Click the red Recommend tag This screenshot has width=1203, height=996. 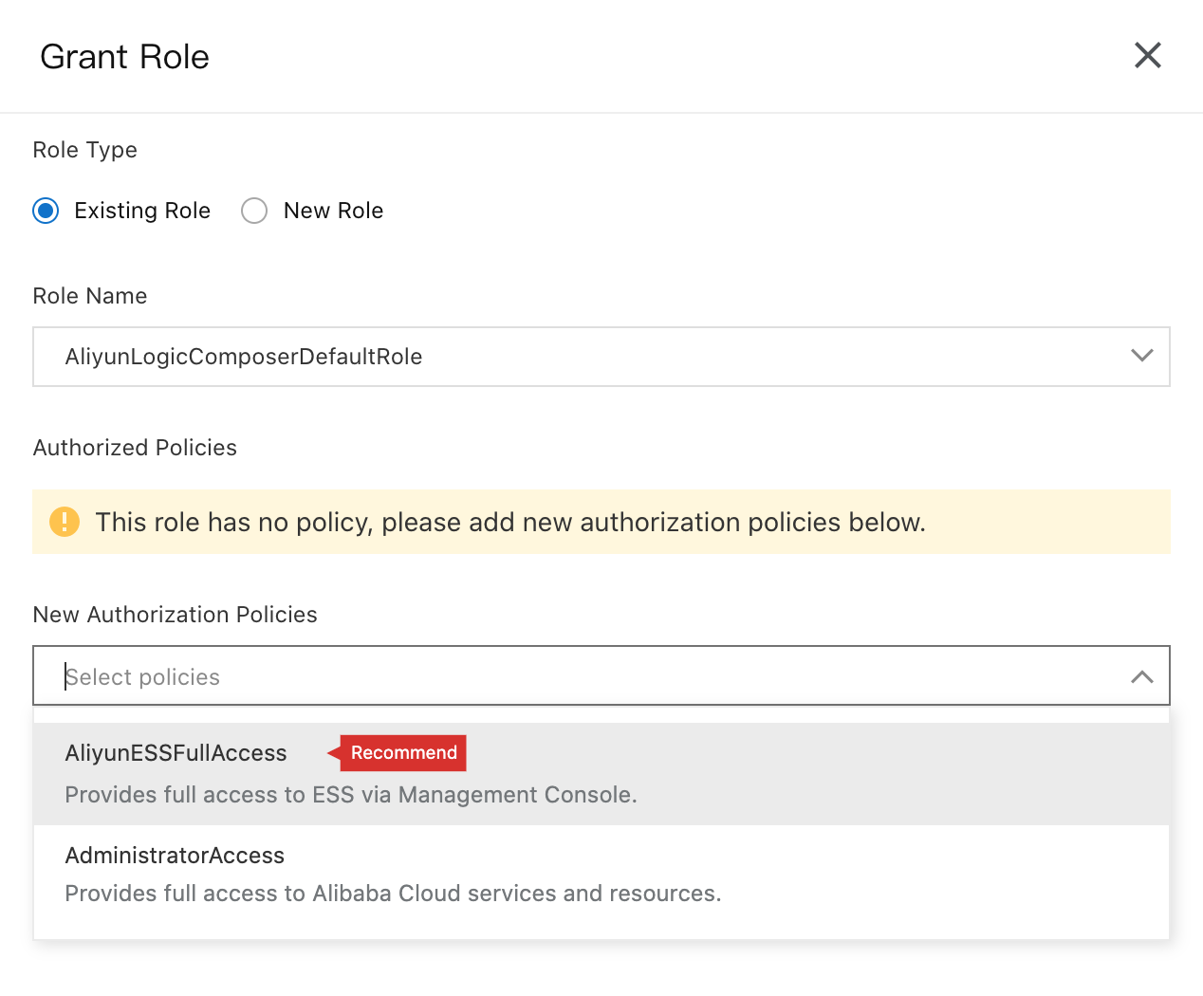click(x=398, y=753)
